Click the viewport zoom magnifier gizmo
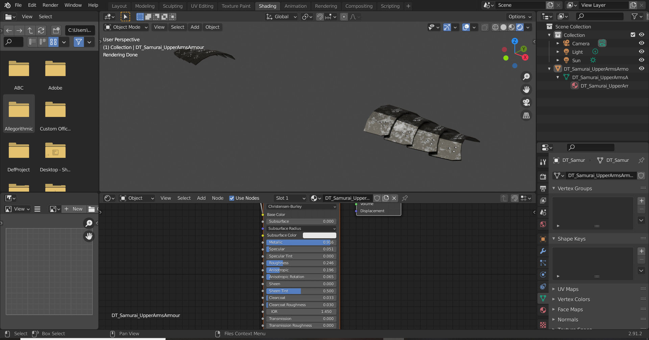Screen dimensions: 649x340 526,77
